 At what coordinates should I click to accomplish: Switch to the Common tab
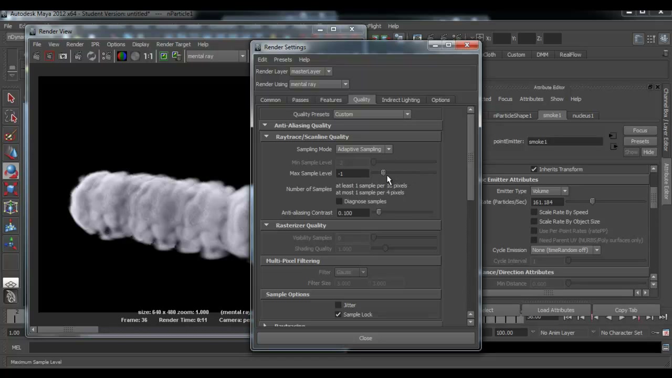pyautogui.click(x=270, y=100)
